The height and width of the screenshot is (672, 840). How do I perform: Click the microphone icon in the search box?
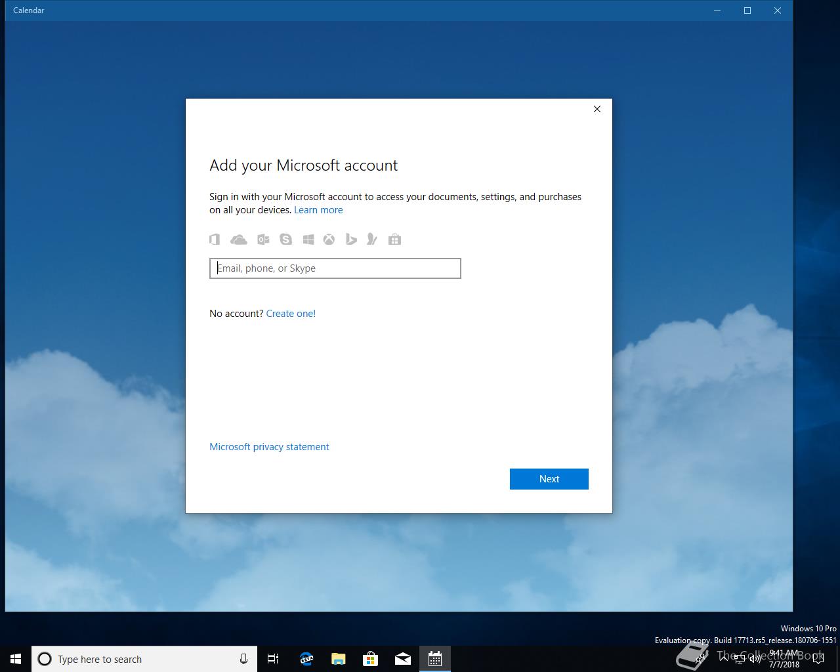coord(243,659)
